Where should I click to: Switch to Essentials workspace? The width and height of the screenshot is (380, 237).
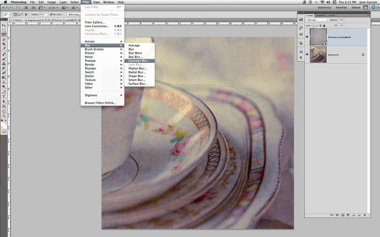coord(324,8)
